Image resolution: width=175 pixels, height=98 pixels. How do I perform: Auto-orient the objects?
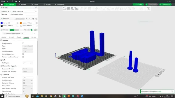[x=73, y=8]
